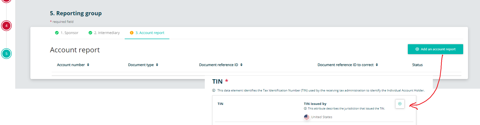Screen dimensions: 480x125
Task: Click the green checkmark beside Intermediary
Action: coord(90,33)
